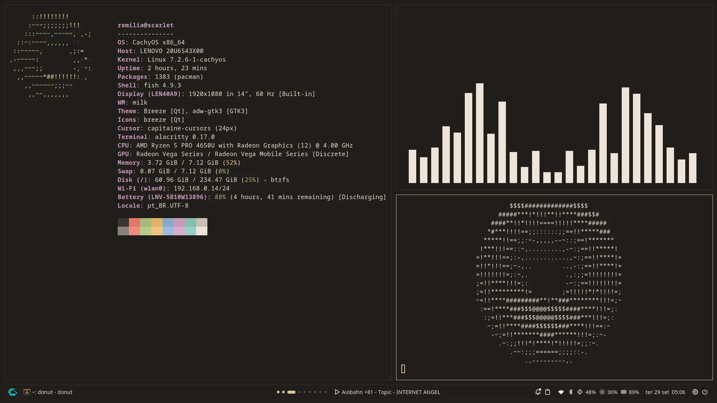This screenshot has width=717, height=403.
Task: Click the terminal cursor in the donut window
Action: click(403, 369)
